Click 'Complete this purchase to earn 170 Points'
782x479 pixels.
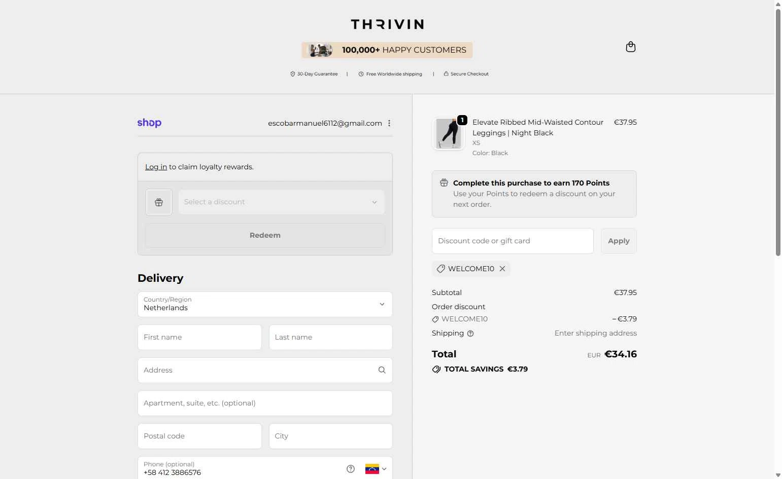pos(531,183)
